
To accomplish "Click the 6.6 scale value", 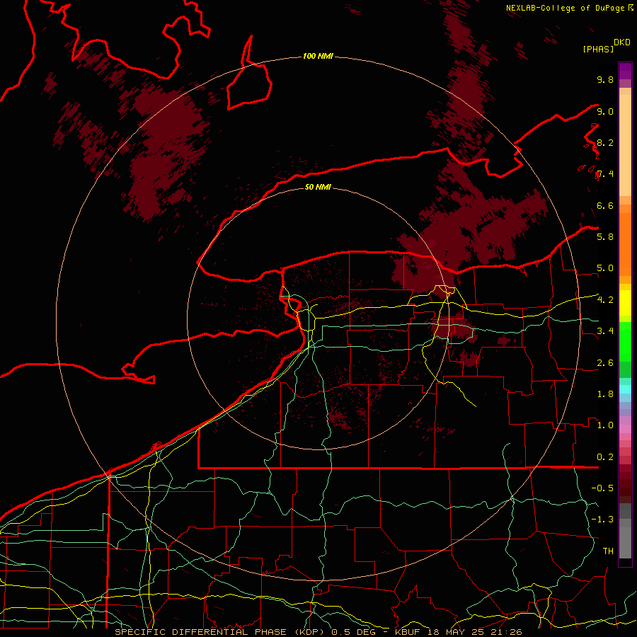I will (x=605, y=205).
